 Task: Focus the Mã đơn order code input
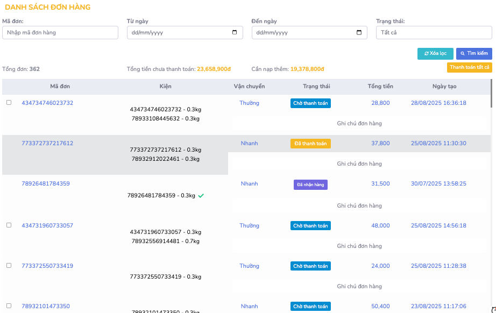(x=60, y=33)
